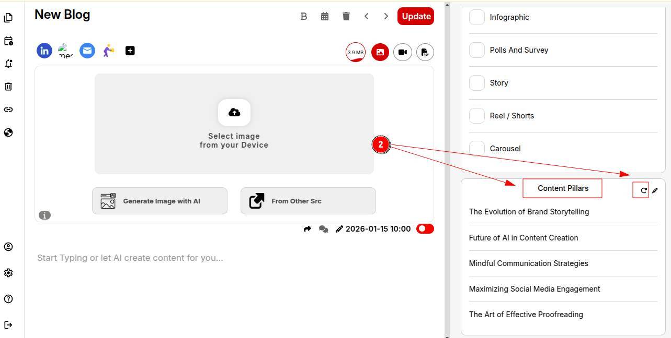Click the trash icon to delete blog
The image size is (671, 338).
346,16
